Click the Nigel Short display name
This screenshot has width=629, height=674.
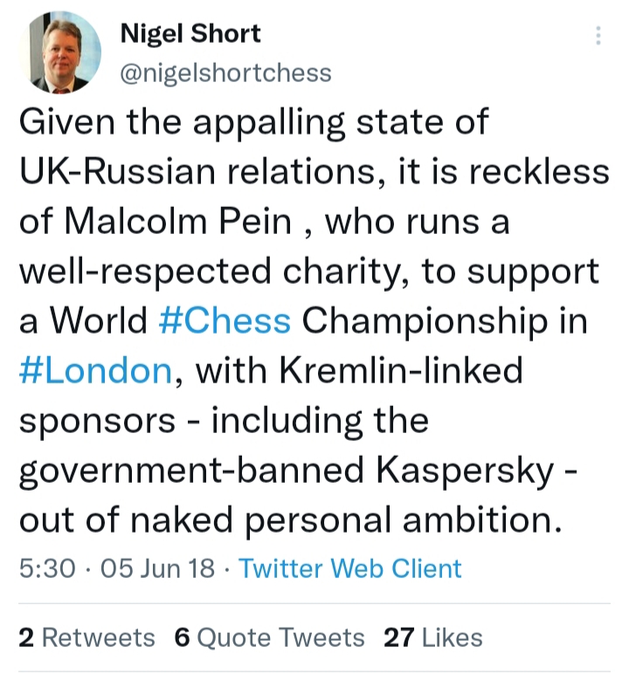(x=190, y=33)
